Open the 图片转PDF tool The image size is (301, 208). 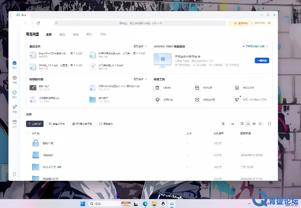(x=237, y=88)
